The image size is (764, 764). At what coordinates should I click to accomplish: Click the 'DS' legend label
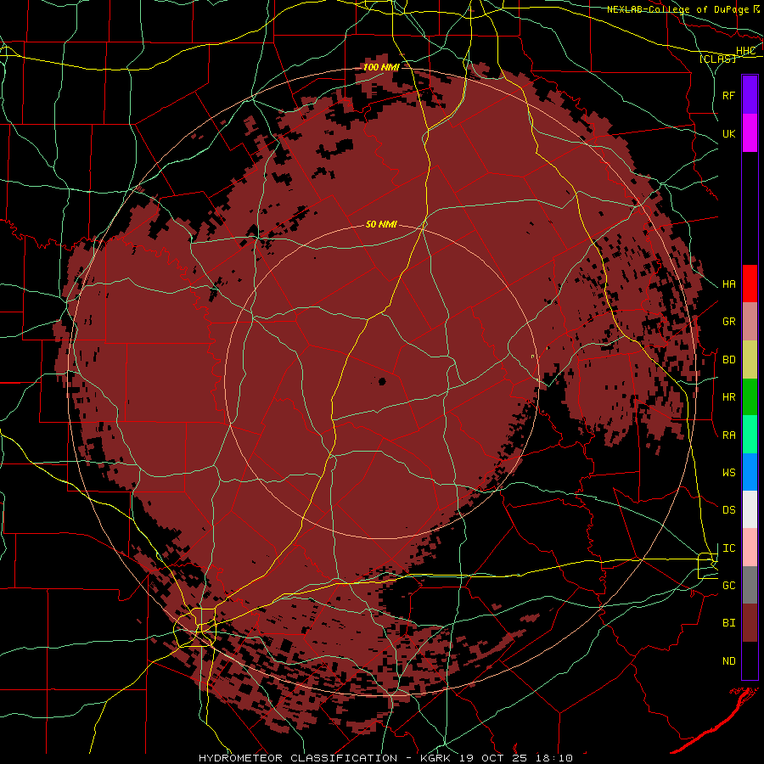tap(728, 510)
